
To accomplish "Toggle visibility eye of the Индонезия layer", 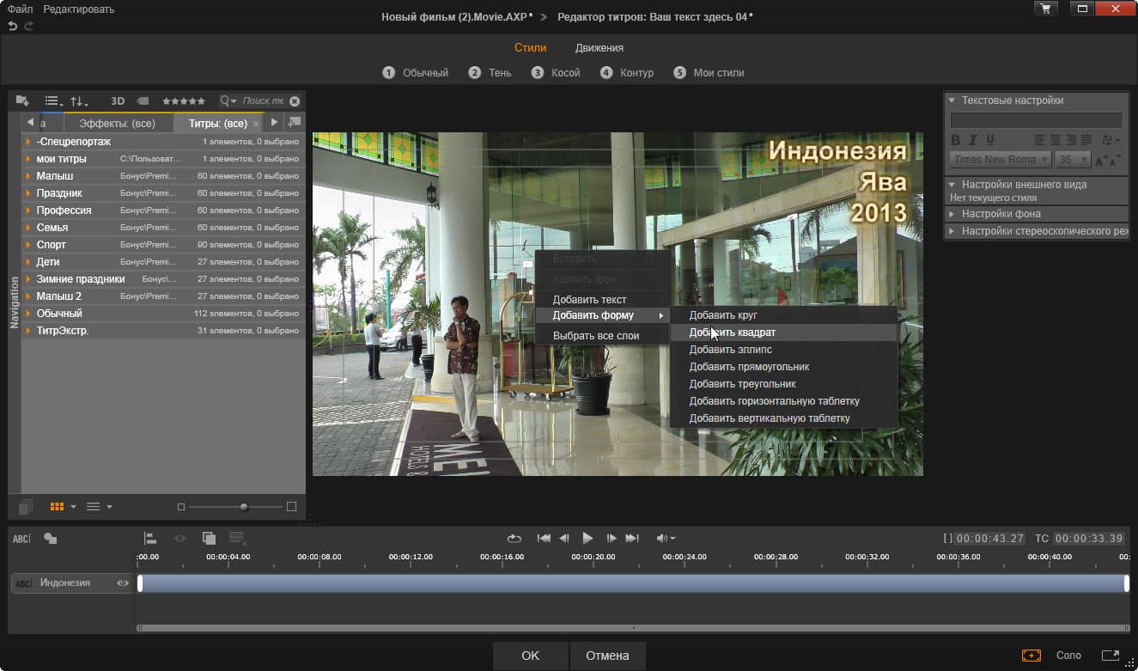I will [123, 583].
